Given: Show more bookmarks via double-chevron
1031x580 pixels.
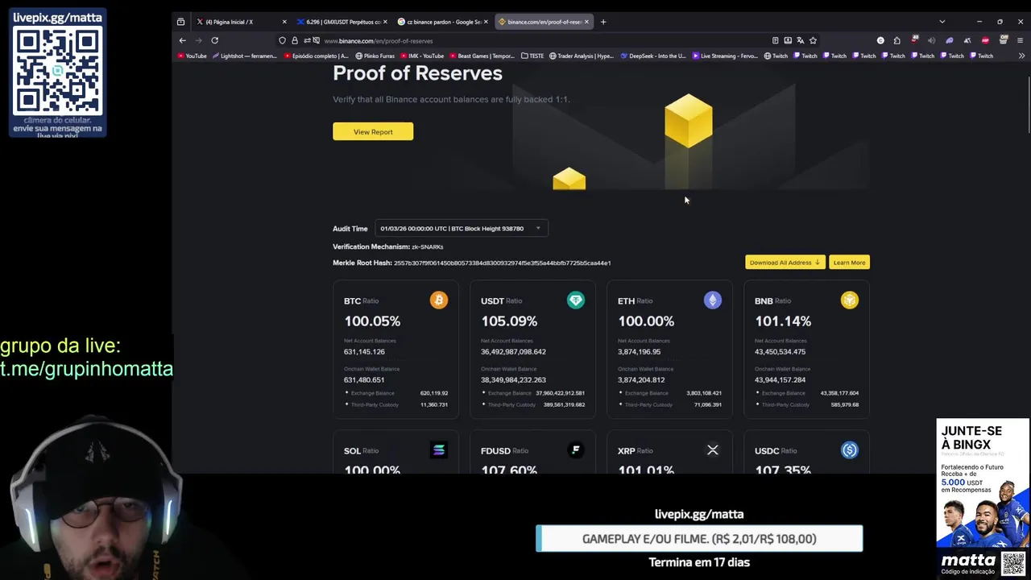Looking at the screenshot, I should pos(1021,56).
